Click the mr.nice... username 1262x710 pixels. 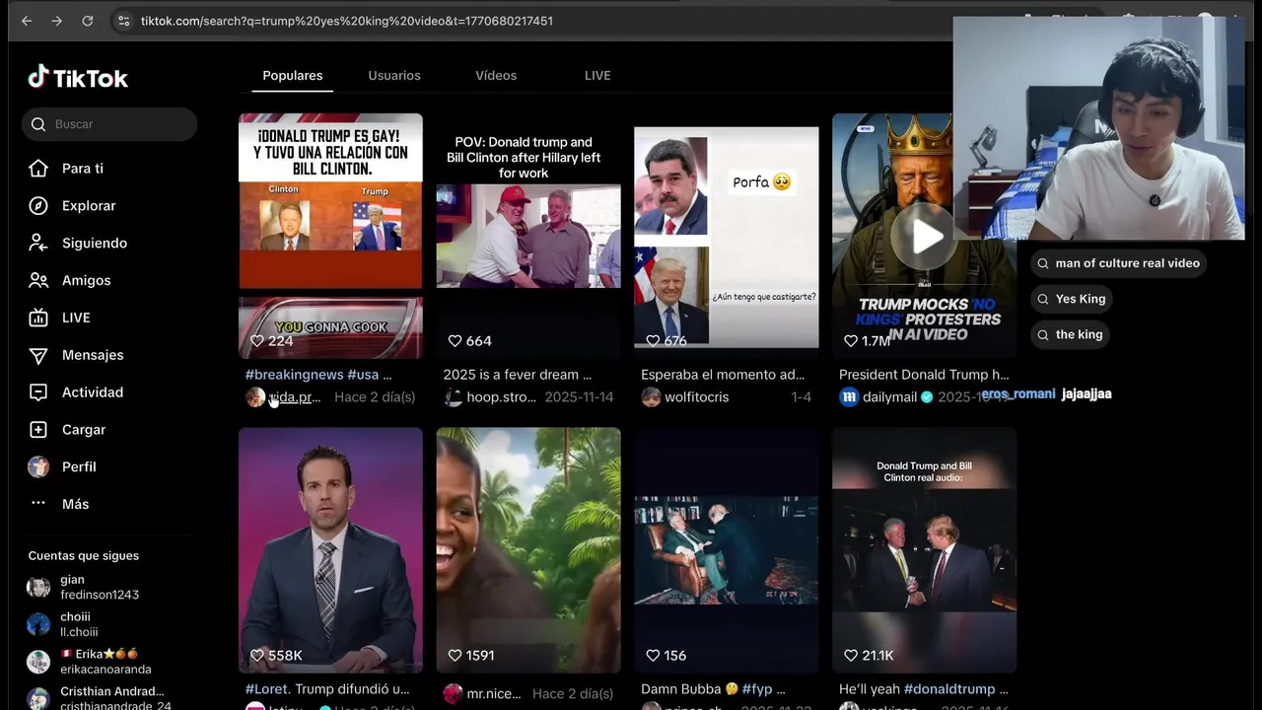(x=494, y=694)
